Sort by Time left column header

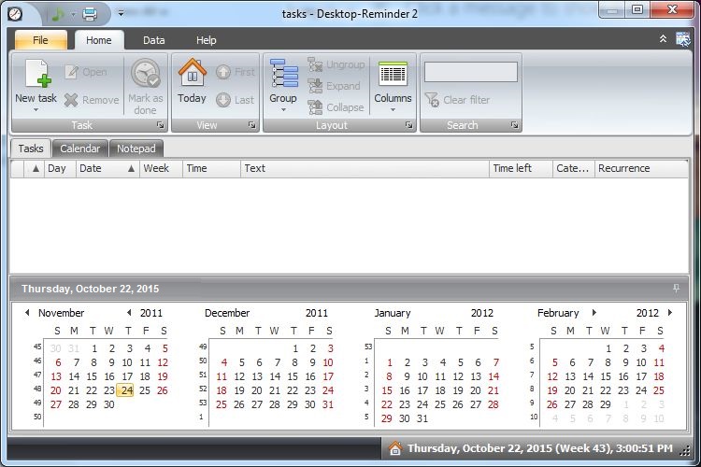pos(521,168)
